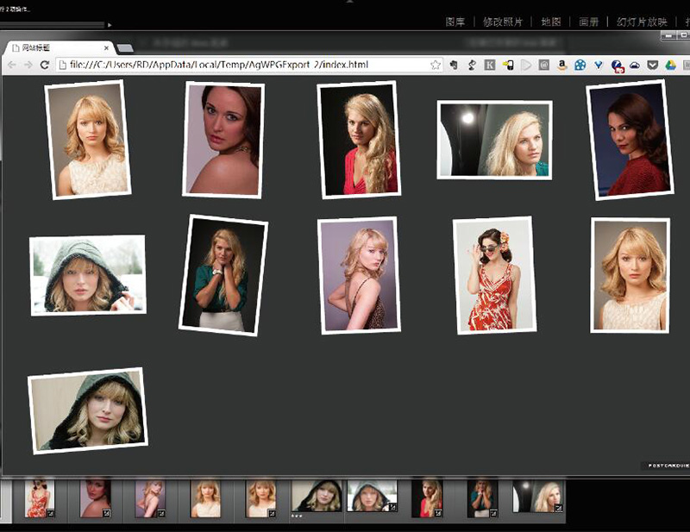This screenshot has width=690, height=532.
Task: Open a new browser tab
Action: pyautogui.click(x=124, y=48)
